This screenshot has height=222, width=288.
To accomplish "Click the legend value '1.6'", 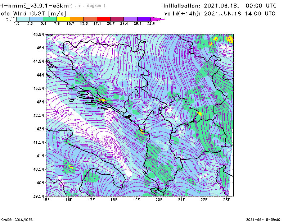I will pyautogui.click(x=17, y=23).
